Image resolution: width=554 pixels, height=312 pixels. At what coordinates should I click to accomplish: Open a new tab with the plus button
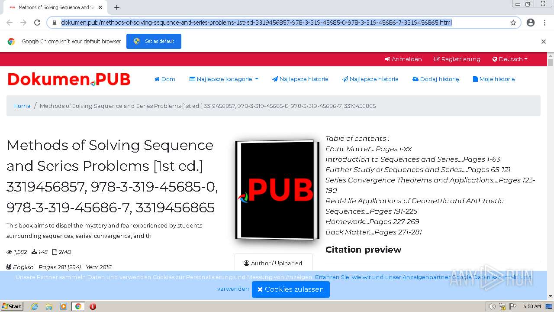(x=117, y=7)
